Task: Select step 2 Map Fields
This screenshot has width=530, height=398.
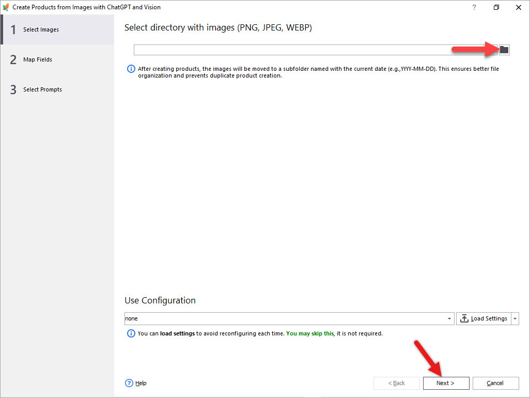Action: pyautogui.click(x=57, y=59)
